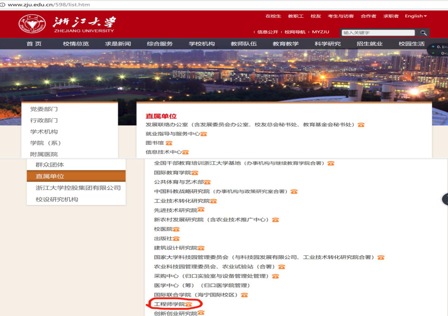The image size is (448, 316).
Task: Click the browser address bar URL
Action: click(x=49, y=5)
